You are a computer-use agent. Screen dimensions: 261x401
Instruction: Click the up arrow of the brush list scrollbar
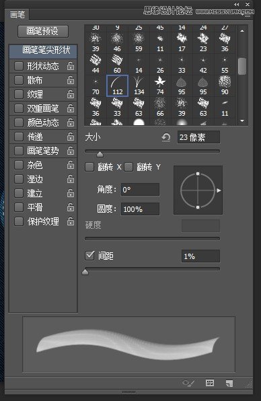(x=242, y=31)
